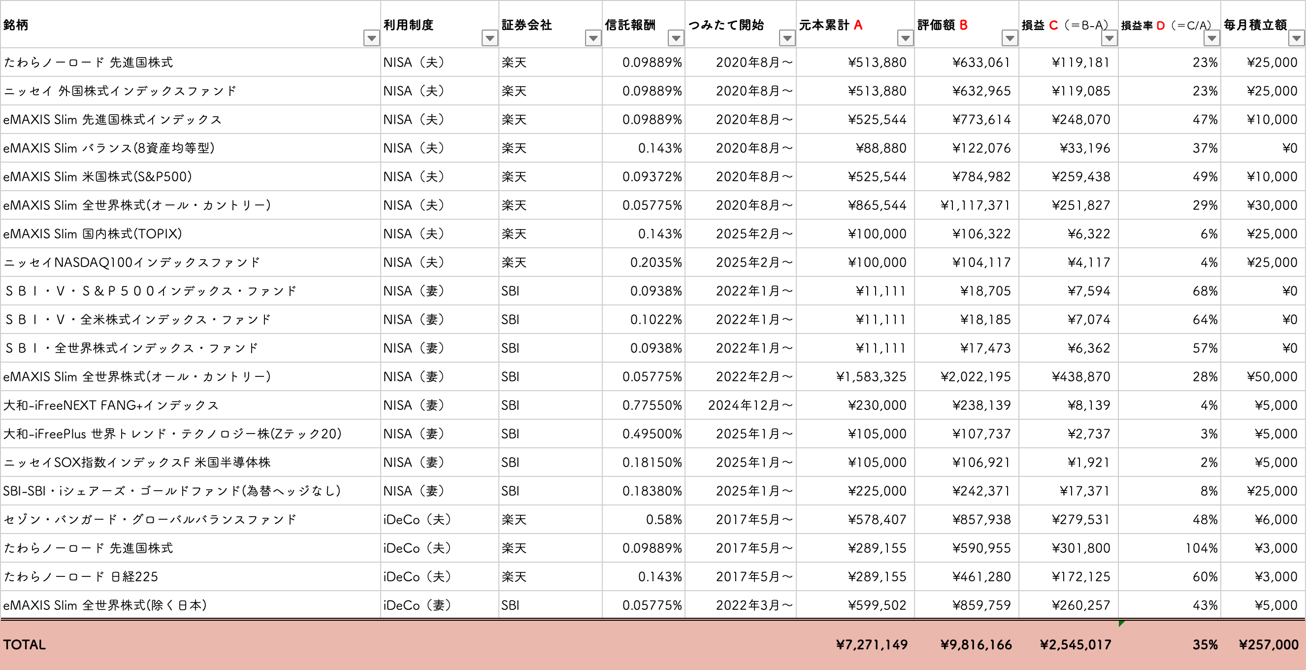Viewport: 1306px width, 670px height.
Task: Select the 0.2035% trust fee cell
Action: [x=643, y=262]
